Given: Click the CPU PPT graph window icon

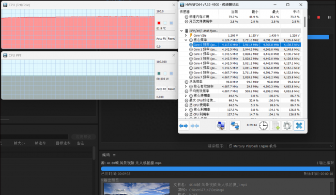Looking at the screenshot, I should point(5,55).
